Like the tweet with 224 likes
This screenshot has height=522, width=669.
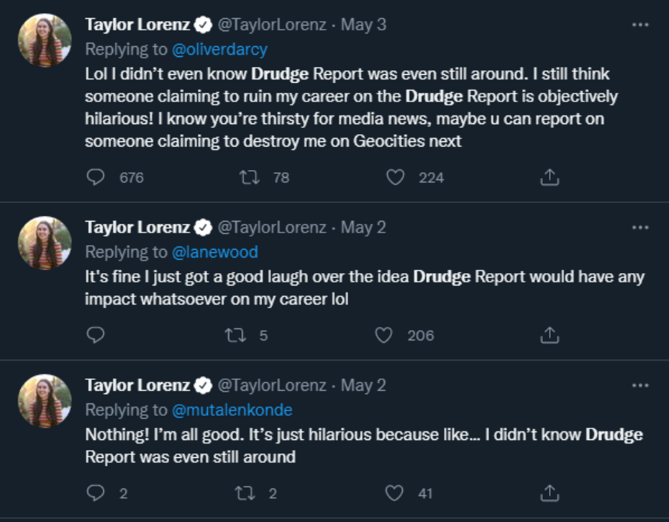tap(396, 177)
